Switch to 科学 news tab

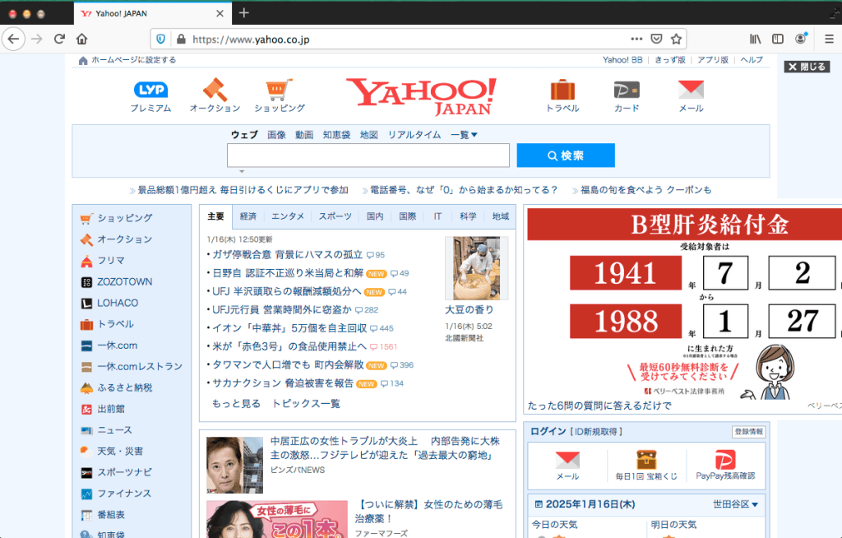(468, 216)
